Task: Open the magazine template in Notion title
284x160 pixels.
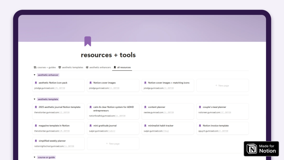Action: (54, 125)
